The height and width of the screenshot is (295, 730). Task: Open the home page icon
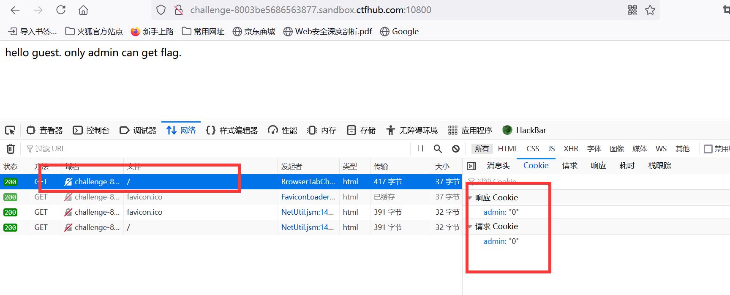83,10
